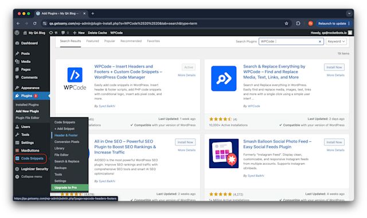Open Library in flyout menu
The width and height of the screenshot is (367, 218).
(x=59, y=148)
